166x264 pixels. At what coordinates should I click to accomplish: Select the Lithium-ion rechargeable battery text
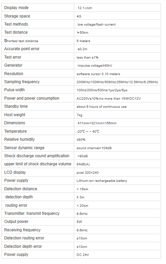102,180
